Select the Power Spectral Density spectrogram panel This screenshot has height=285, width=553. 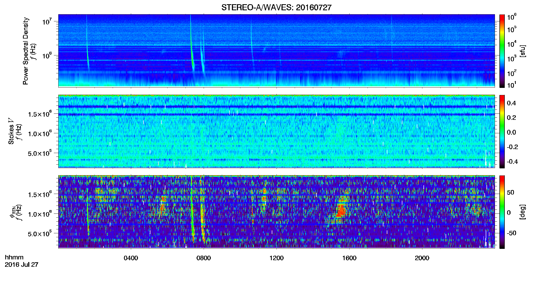[x=276, y=51]
